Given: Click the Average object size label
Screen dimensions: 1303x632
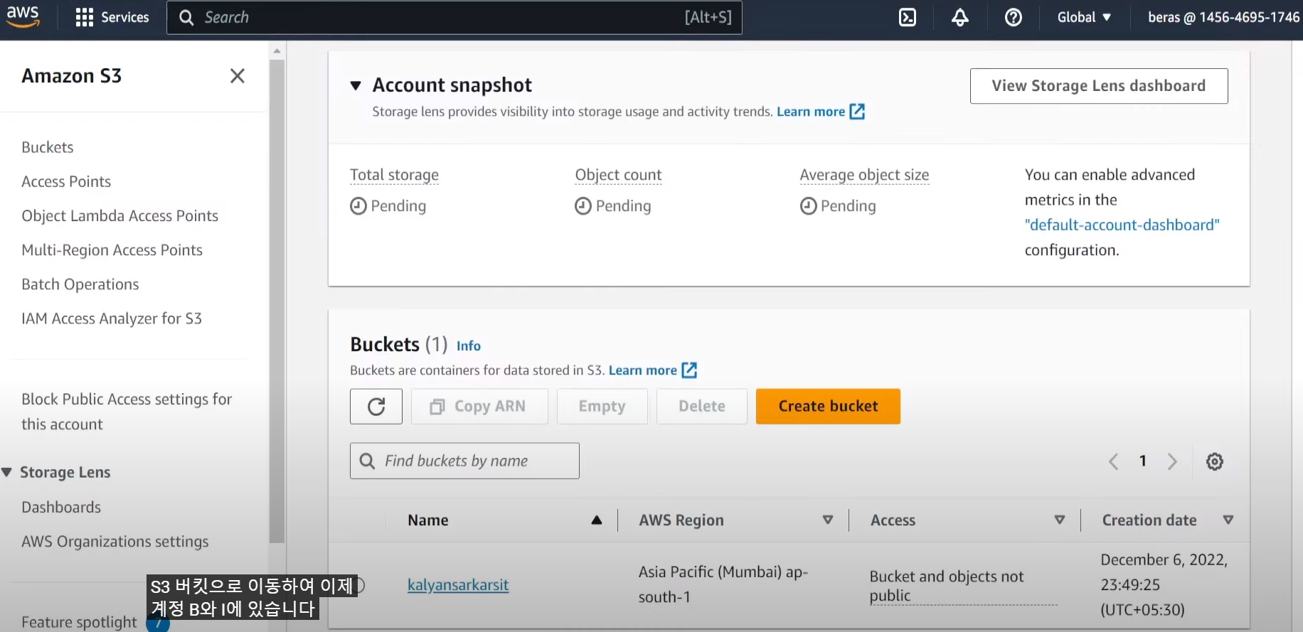Looking at the screenshot, I should pos(864,175).
